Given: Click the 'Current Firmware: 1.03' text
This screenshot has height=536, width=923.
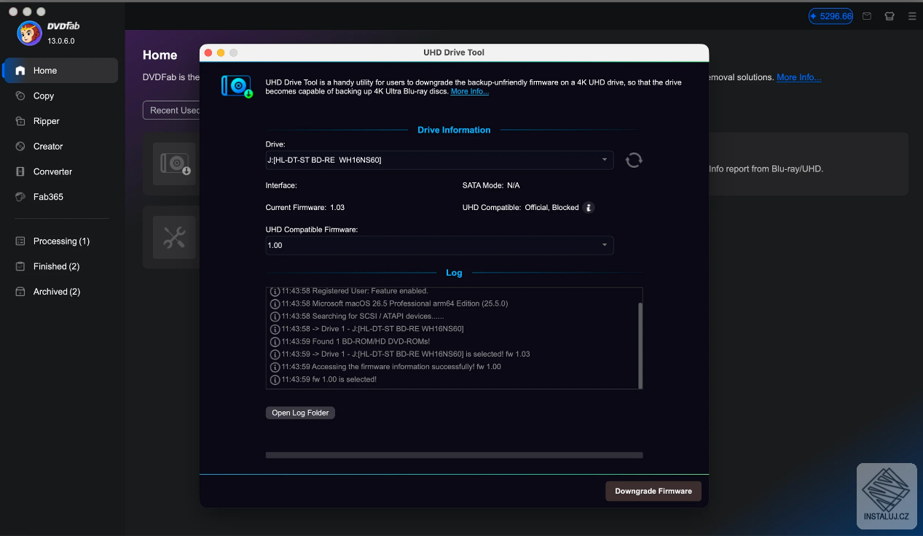Looking at the screenshot, I should tap(305, 208).
